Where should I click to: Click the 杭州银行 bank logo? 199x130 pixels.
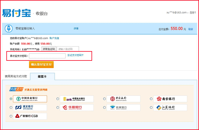pos(124,108)
